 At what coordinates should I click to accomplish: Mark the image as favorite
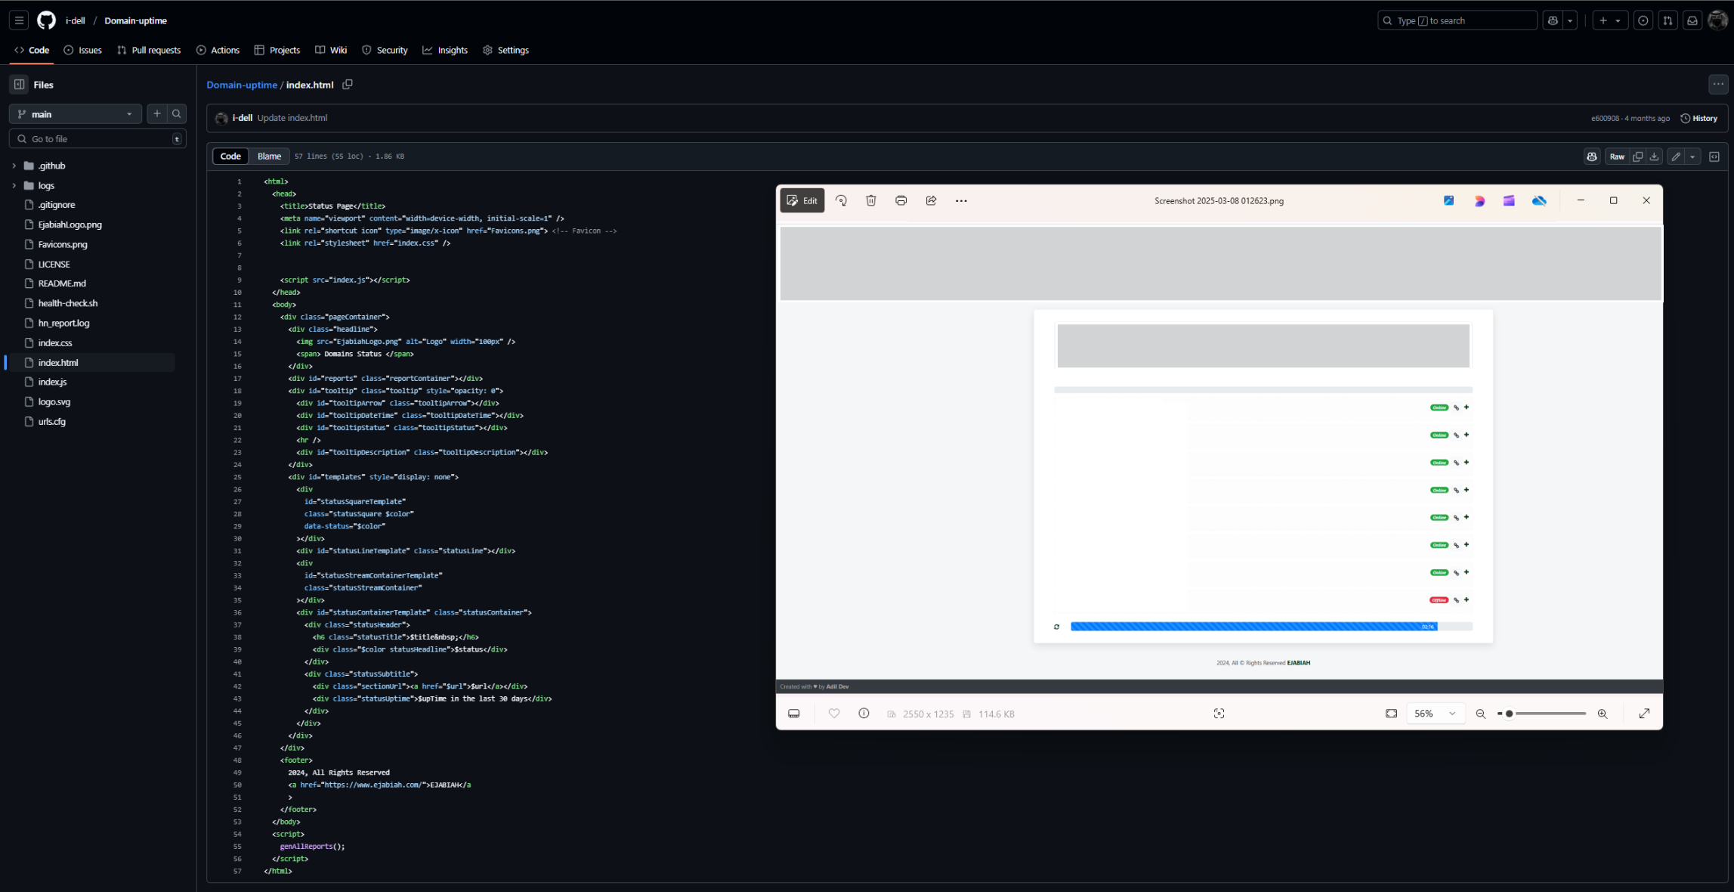[834, 713]
